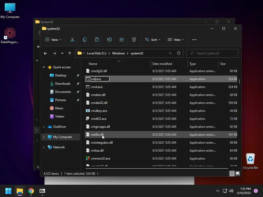Open the Sort dropdown menu
The height and width of the screenshot is (197, 263).
click(153, 40)
